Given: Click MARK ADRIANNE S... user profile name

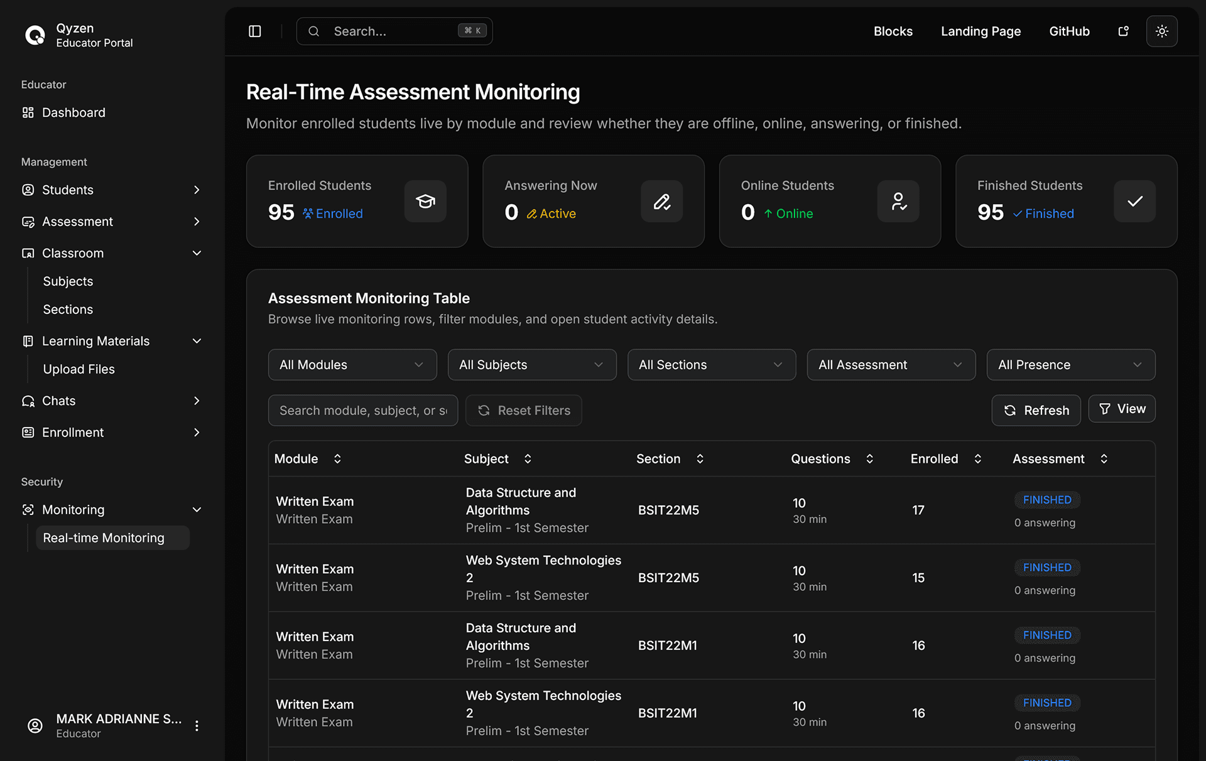Looking at the screenshot, I should pos(119,719).
